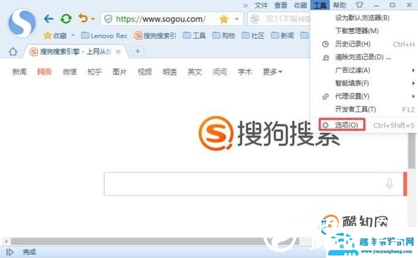
Task: Open 开发者工具(T) menu item
Action: [363, 109]
